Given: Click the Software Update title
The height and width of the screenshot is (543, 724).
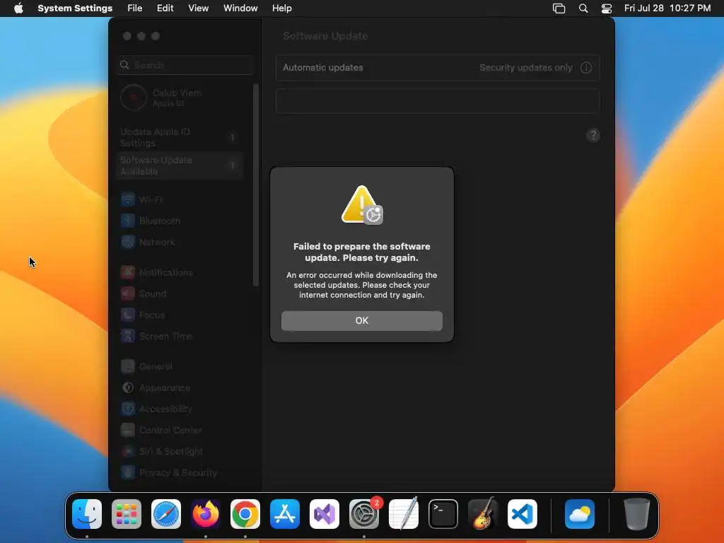Looking at the screenshot, I should (x=325, y=36).
